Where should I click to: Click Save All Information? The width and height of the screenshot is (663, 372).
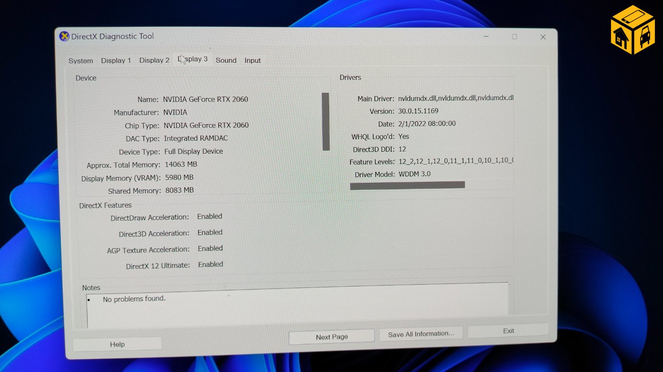coord(420,334)
